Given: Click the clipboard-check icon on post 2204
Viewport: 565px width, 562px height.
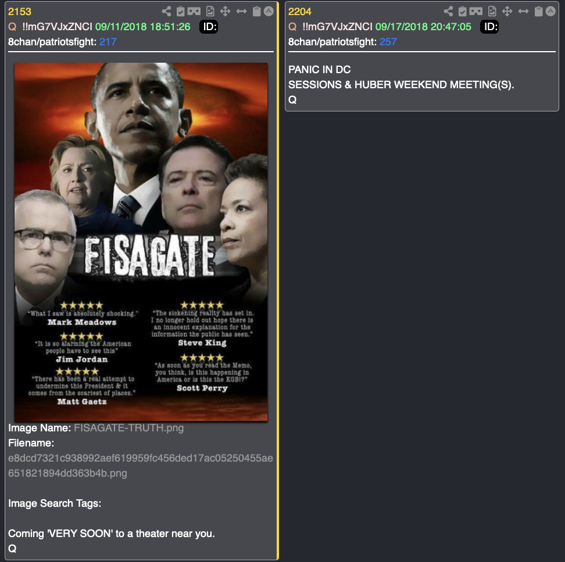Looking at the screenshot, I should pyautogui.click(x=462, y=12).
